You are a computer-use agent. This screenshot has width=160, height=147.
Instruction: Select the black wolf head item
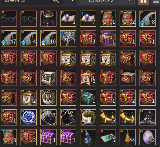pyautogui.click(x=68, y=117)
